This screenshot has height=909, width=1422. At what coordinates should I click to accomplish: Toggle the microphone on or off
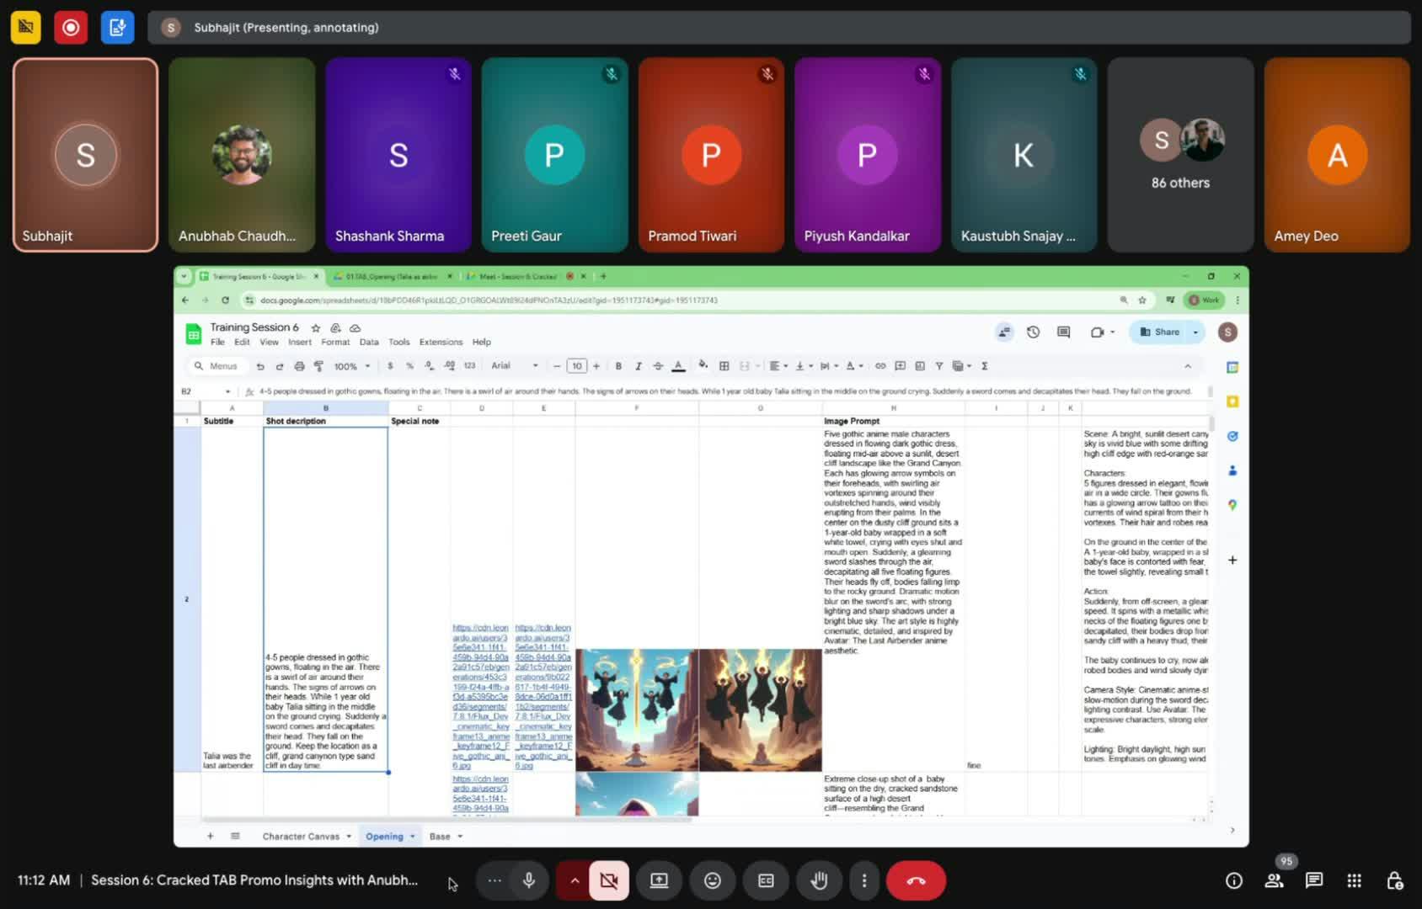point(529,880)
